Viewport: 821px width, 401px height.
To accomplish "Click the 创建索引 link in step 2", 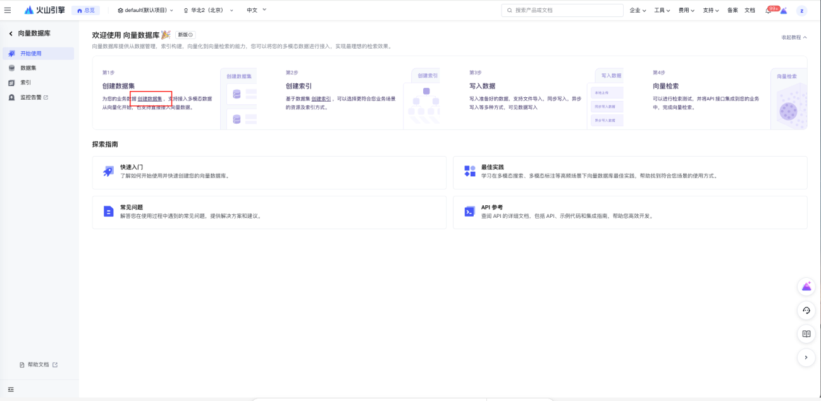I will click(x=321, y=99).
